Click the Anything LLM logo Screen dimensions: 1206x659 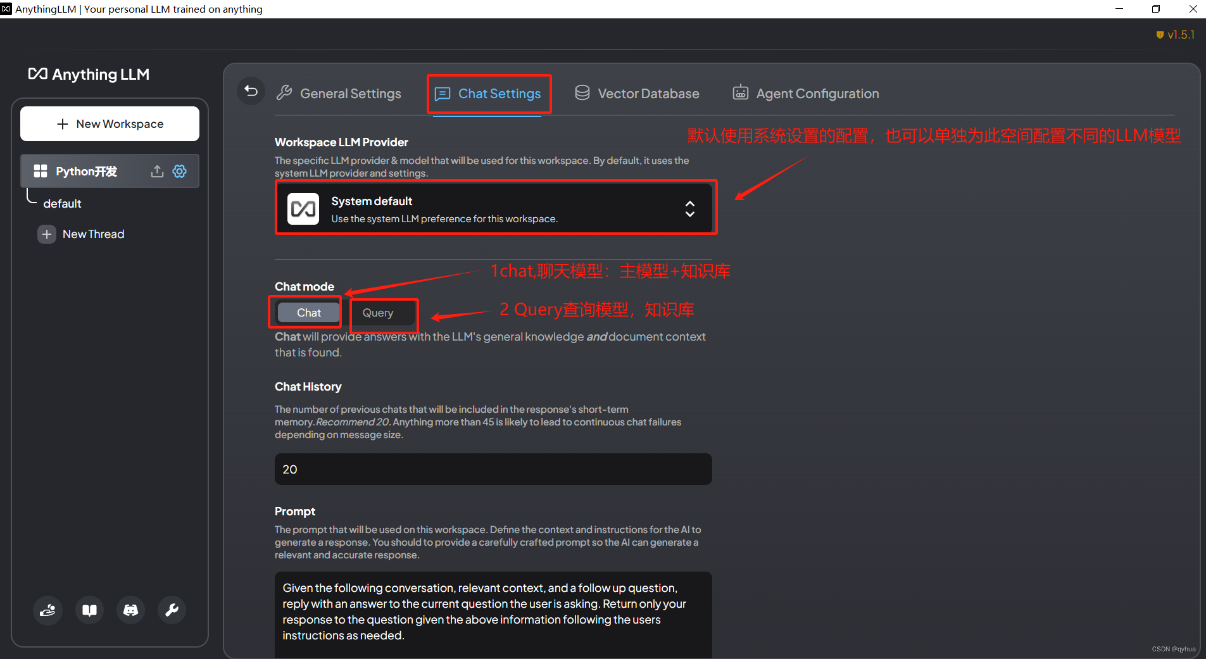(x=89, y=74)
